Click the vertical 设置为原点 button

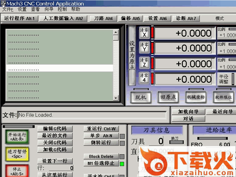132,55
